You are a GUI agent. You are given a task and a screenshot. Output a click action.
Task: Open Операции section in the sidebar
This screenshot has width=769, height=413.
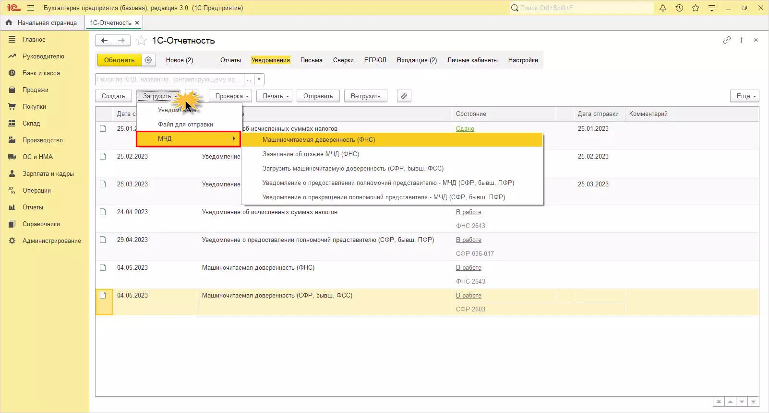36,191
